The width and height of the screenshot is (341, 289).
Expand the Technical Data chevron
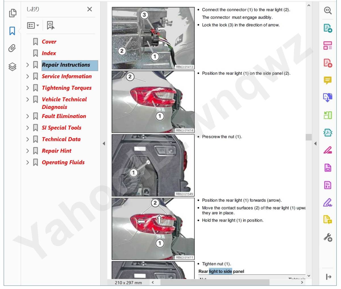tap(28, 139)
